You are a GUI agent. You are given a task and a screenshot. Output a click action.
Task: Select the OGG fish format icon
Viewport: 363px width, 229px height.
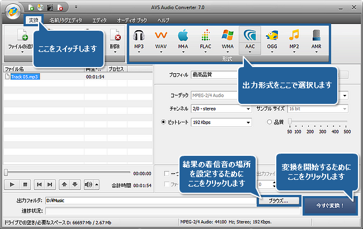(272, 35)
